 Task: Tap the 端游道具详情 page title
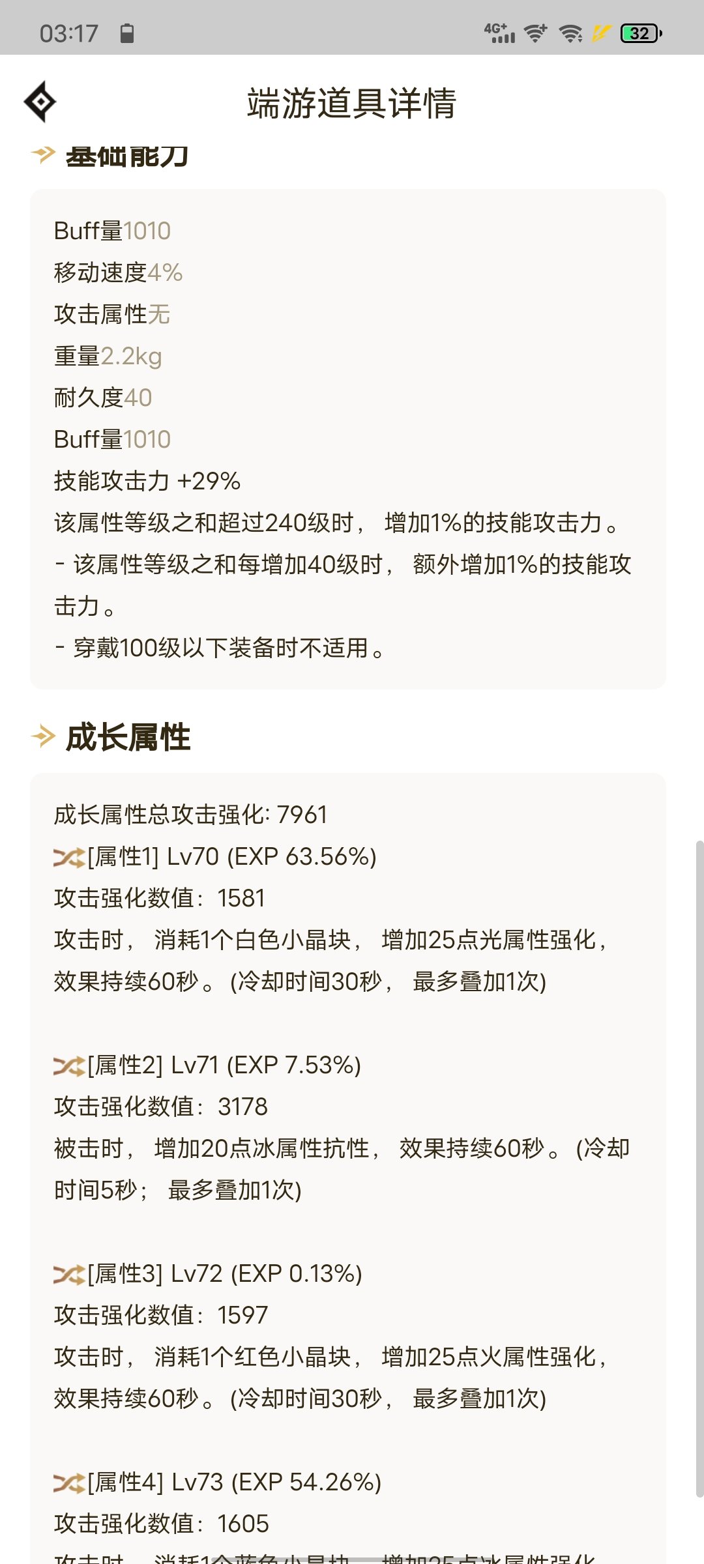pyautogui.click(x=351, y=103)
